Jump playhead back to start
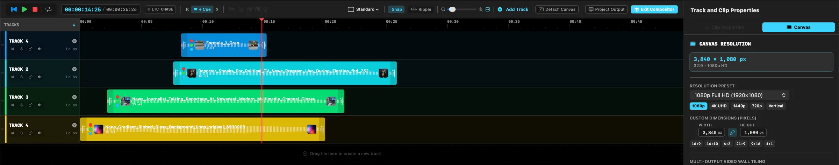Screen dimensions: 839x165 pos(14,9)
